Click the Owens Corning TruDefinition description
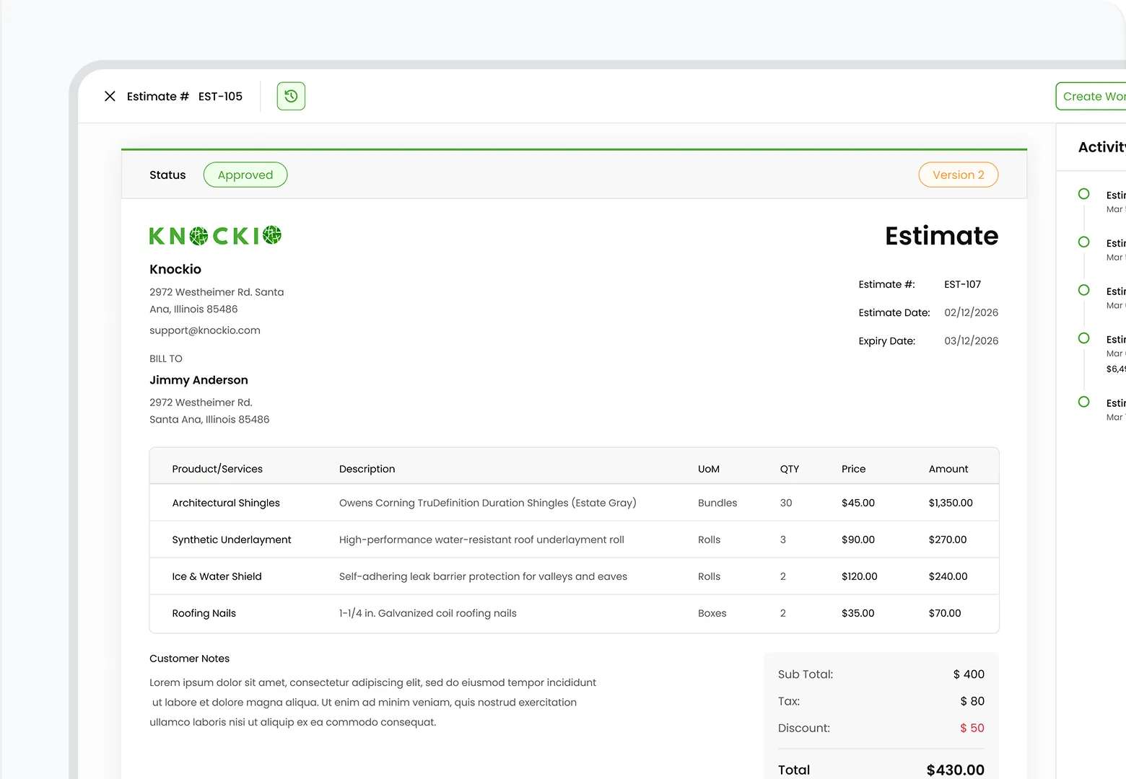Image resolution: width=1126 pixels, height=779 pixels. [x=488, y=503]
